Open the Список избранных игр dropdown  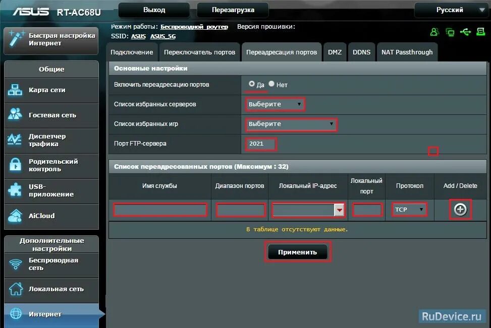pos(291,124)
